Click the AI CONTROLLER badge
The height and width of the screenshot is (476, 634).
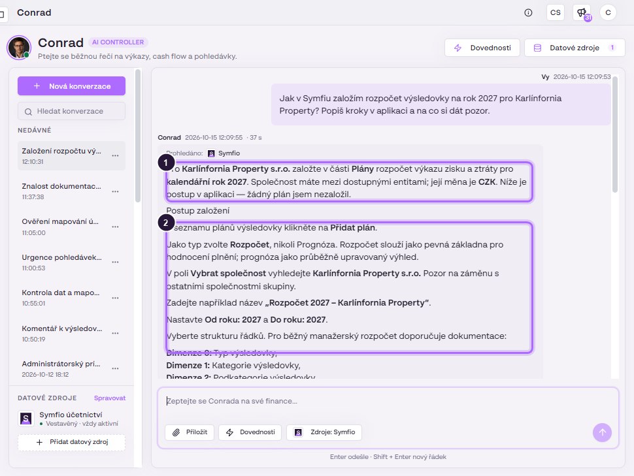118,42
